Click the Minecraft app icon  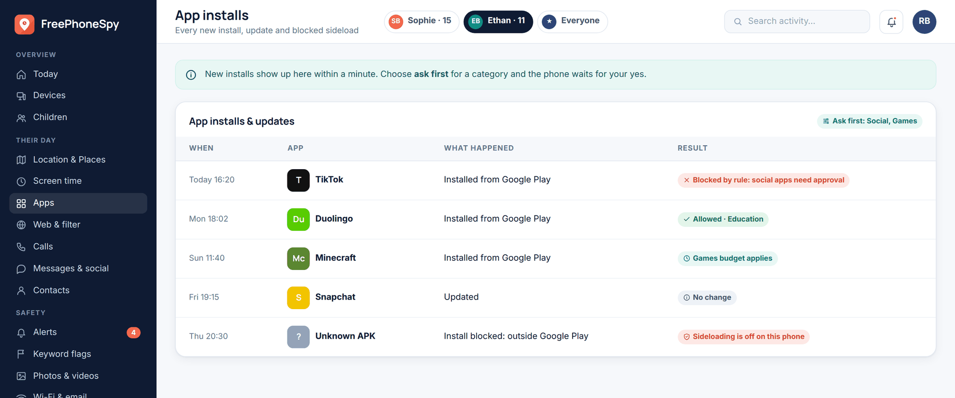click(298, 258)
